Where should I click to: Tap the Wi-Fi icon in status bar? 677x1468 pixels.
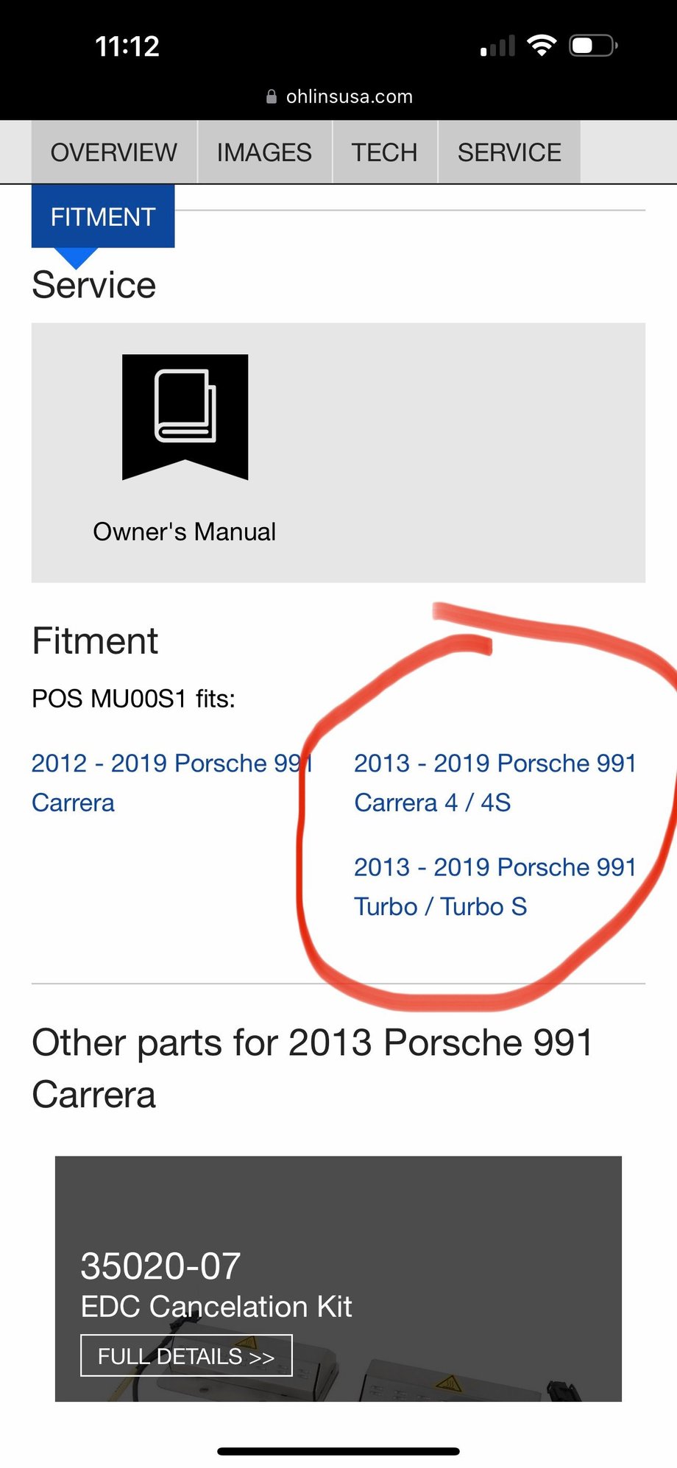point(542,46)
